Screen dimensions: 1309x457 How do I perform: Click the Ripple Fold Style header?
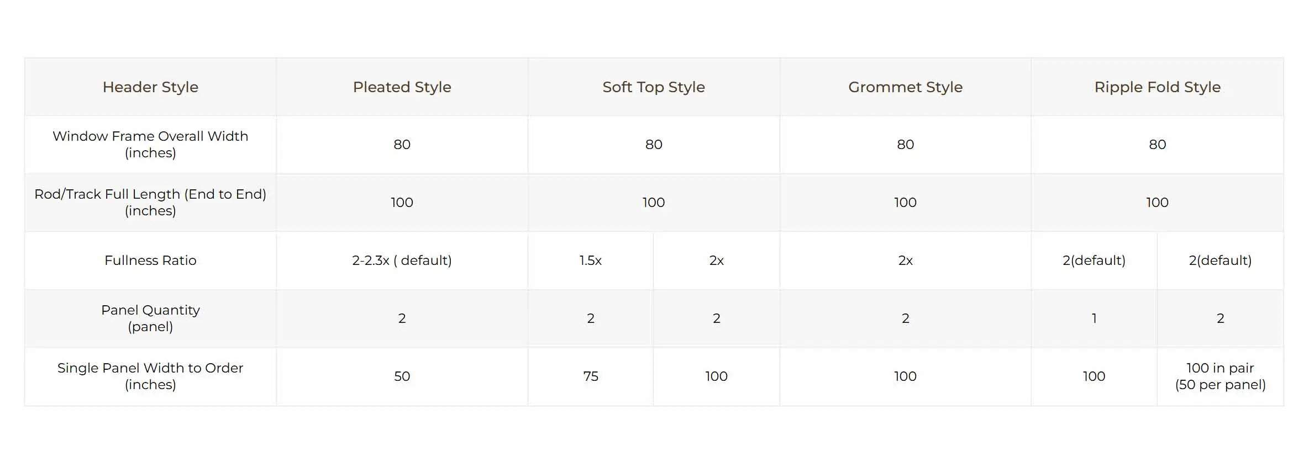coord(1157,87)
